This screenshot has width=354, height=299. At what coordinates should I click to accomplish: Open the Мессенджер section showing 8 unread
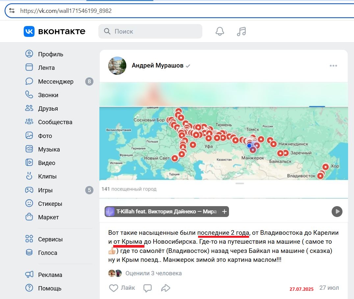[x=29, y=81]
